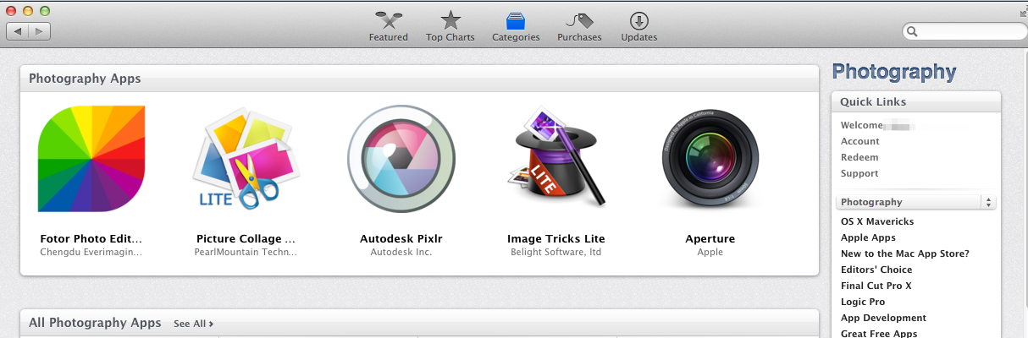The width and height of the screenshot is (1028, 338).
Task: Open Fotor Photo Editor color wheel icon
Action: pos(91,159)
